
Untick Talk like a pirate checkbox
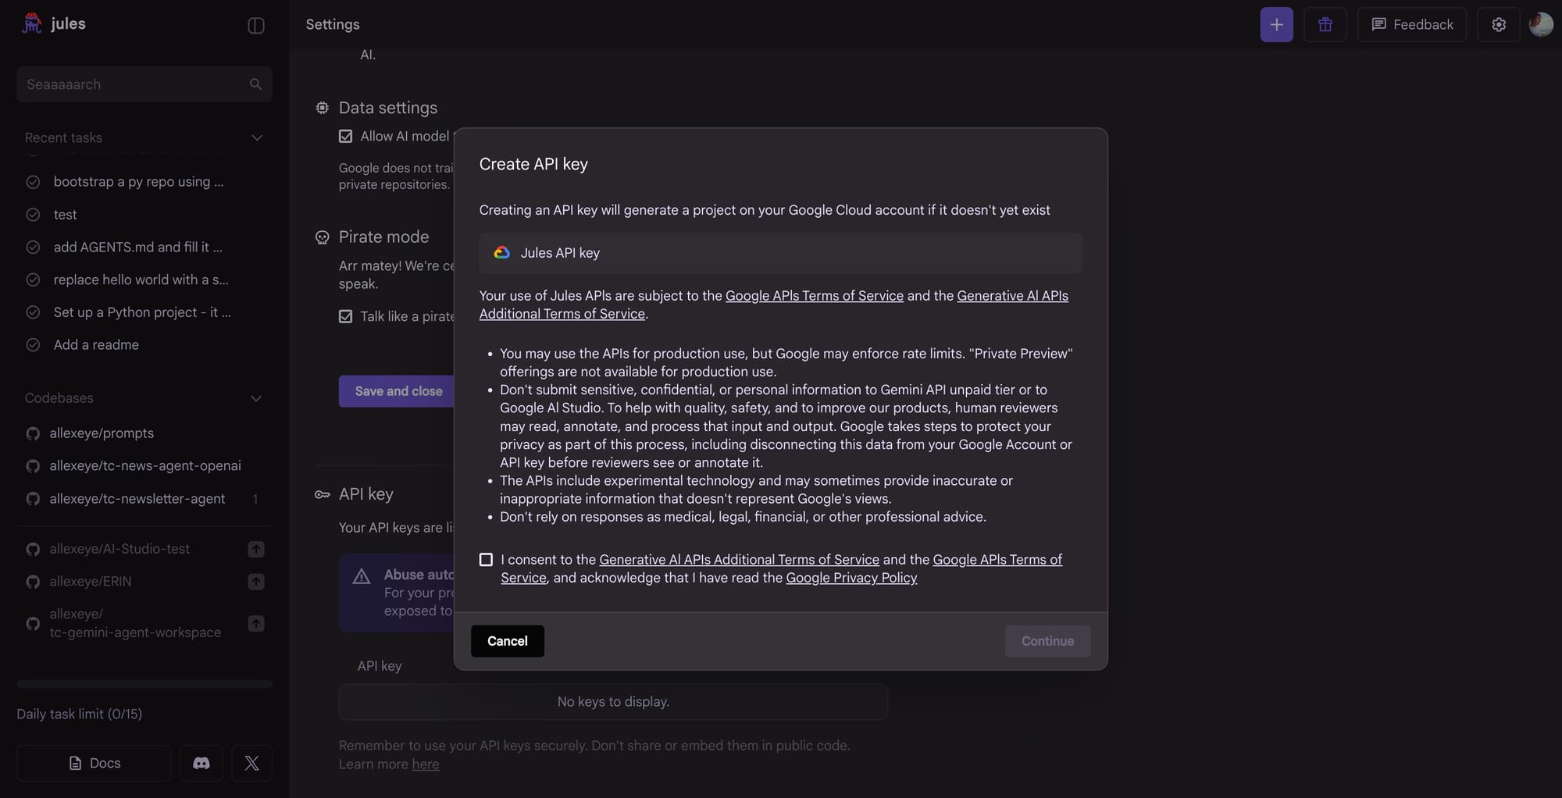point(345,316)
